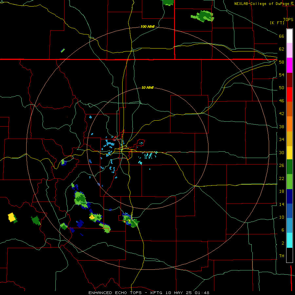The height and width of the screenshot is (295, 295).
Task: Click the 2 legend value
Action: [x=283, y=243]
